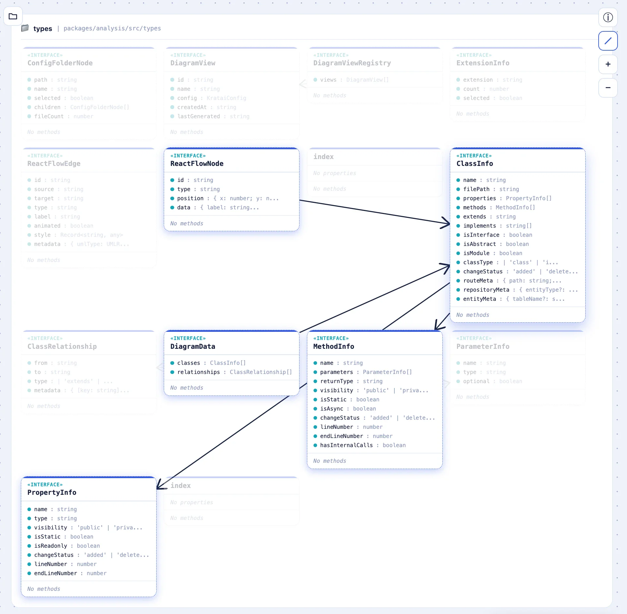The height and width of the screenshot is (614, 627).
Task: Click the index card beside PropertyInfo
Action: 231,501
